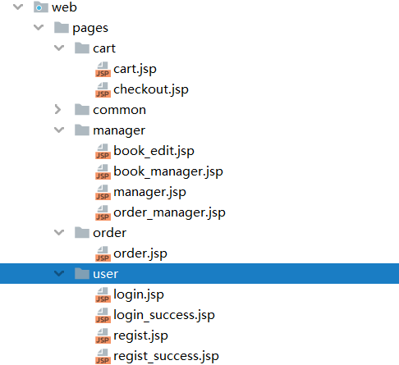399x365 pixels.
Task: Click the JSP icon of login.jsp
Action: tap(103, 294)
